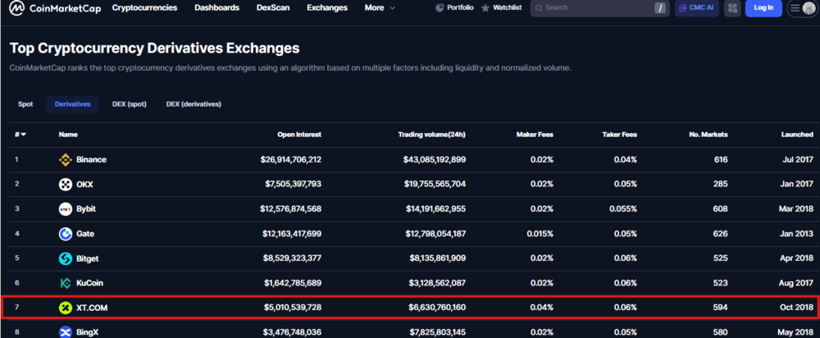The height and width of the screenshot is (338, 820).
Task: Click the Bybit logo icon
Action: [x=66, y=208]
